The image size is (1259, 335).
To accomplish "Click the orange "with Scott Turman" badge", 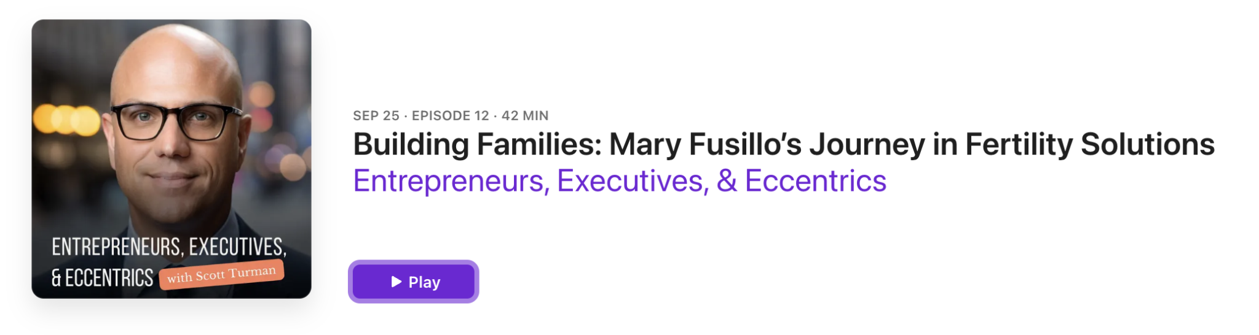I will tap(221, 274).
